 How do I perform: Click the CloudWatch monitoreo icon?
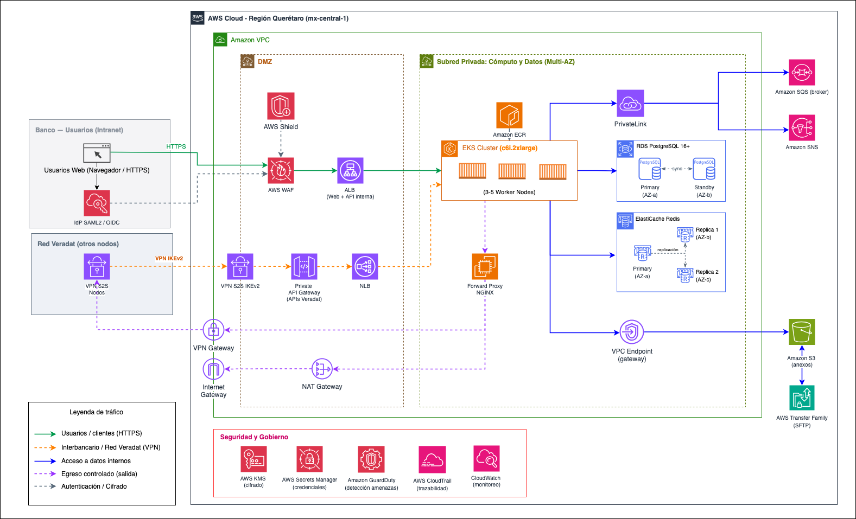pos(486,459)
